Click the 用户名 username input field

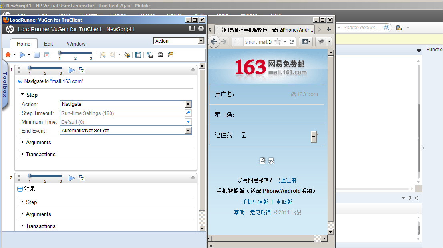(266, 94)
